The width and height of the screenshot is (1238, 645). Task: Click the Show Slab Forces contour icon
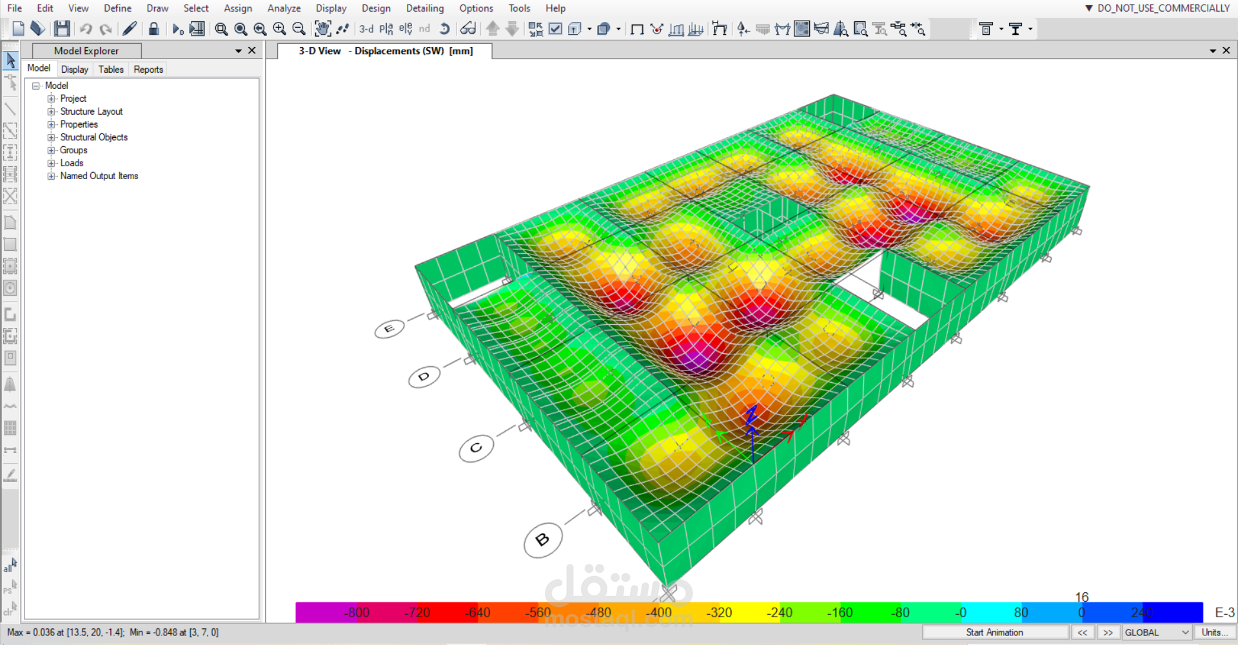pos(801,29)
